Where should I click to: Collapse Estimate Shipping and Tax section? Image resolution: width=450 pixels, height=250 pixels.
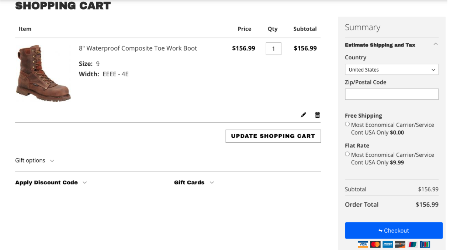click(436, 45)
